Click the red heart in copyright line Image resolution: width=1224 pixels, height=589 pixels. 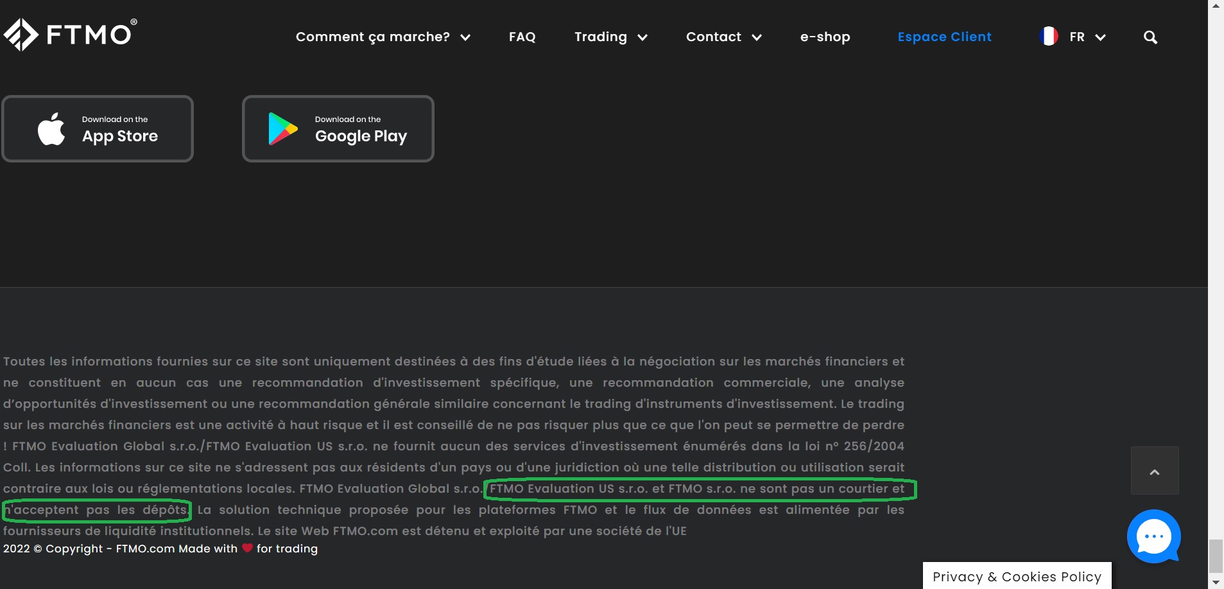click(x=247, y=549)
